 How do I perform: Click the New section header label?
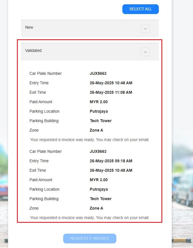tap(29, 27)
